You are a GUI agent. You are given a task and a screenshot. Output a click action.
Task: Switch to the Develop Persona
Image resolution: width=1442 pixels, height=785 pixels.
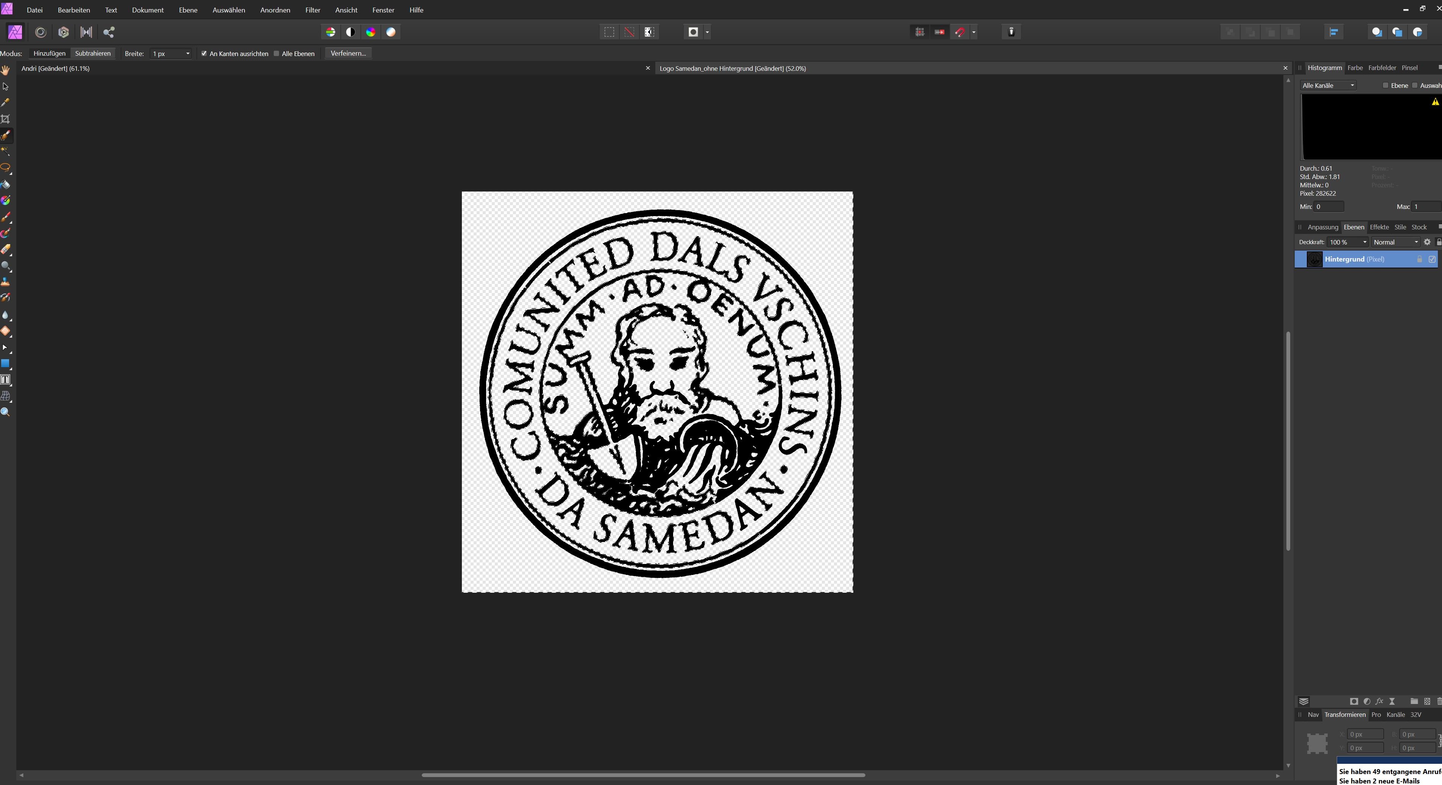click(63, 32)
